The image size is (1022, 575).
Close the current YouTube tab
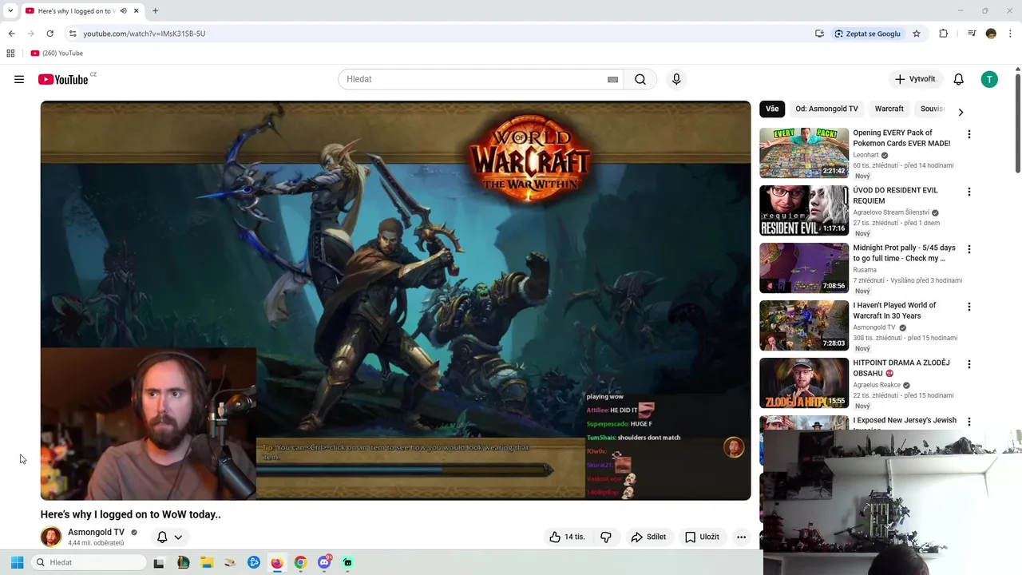(137, 11)
